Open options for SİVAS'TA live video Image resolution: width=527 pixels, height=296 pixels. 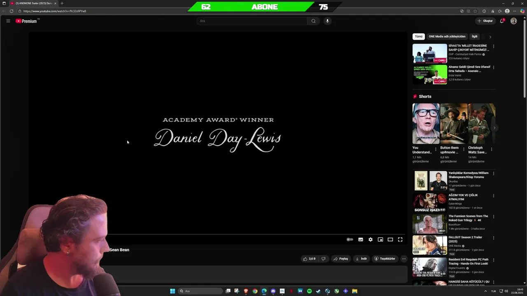[x=494, y=46]
